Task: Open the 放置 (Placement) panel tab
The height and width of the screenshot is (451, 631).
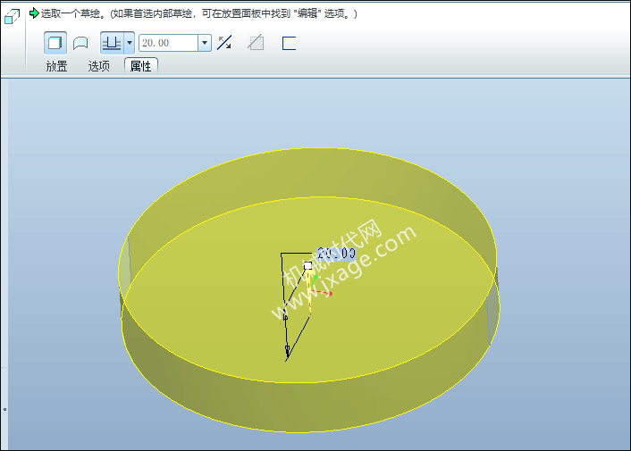Action: click(x=56, y=66)
